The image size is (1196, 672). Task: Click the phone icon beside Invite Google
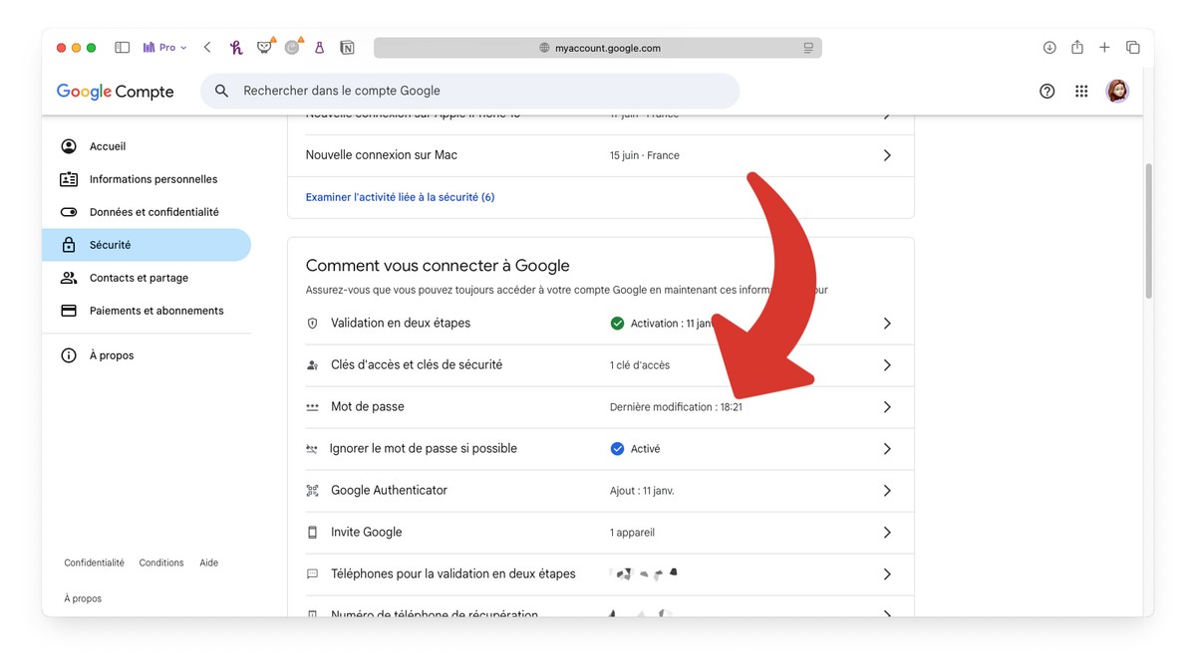(x=312, y=533)
